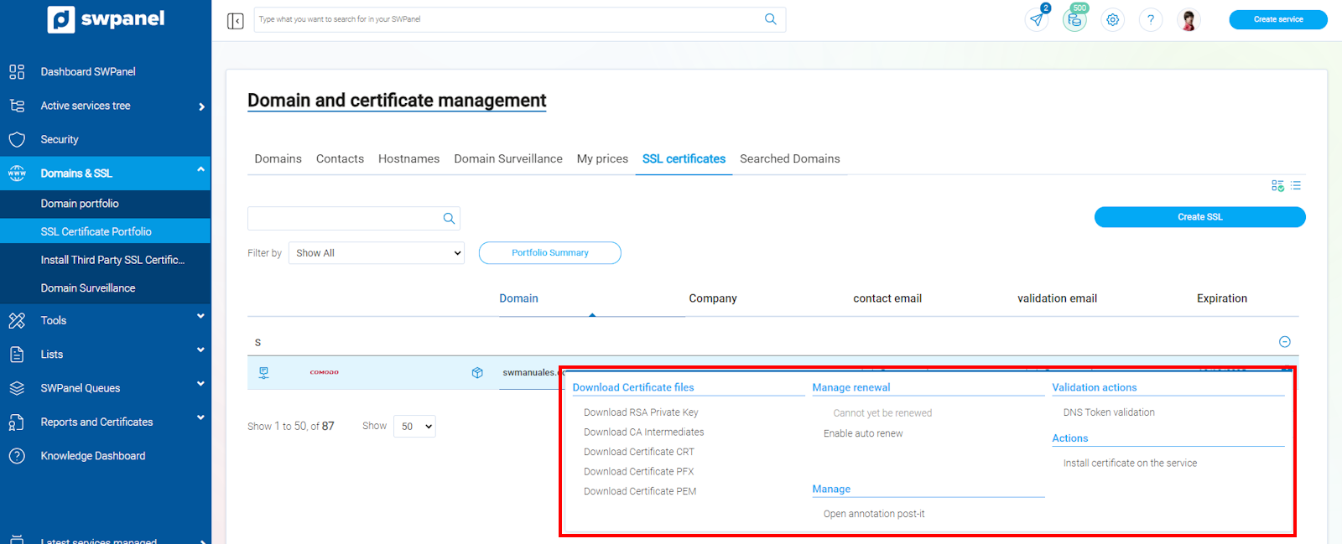Open notifications paper plane icon
Image resolution: width=1342 pixels, height=544 pixels.
[1038, 20]
